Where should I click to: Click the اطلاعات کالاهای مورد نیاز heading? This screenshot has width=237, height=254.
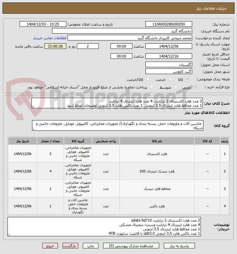[207, 113]
